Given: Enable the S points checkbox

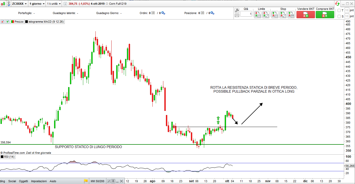Looking at the screenshot, I should (x=339, y=16).
